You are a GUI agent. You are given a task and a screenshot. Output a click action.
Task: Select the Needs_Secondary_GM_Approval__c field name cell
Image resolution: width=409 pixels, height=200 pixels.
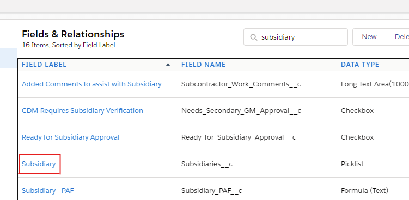click(241, 111)
